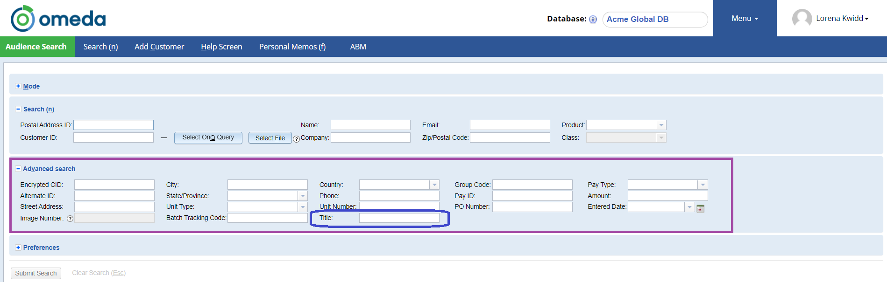
Task: Expand the Mode section
Action: pos(18,86)
